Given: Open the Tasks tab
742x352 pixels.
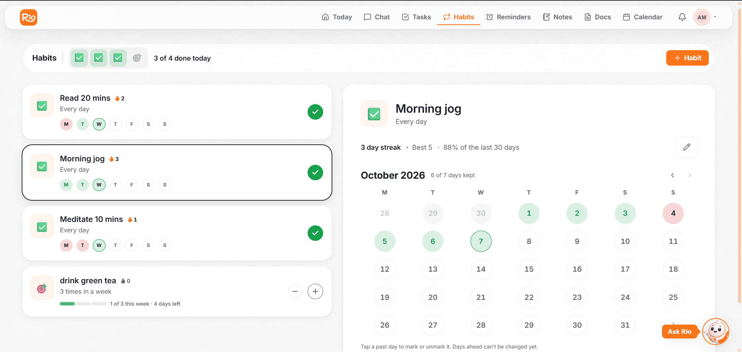Looking at the screenshot, I should [417, 17].
